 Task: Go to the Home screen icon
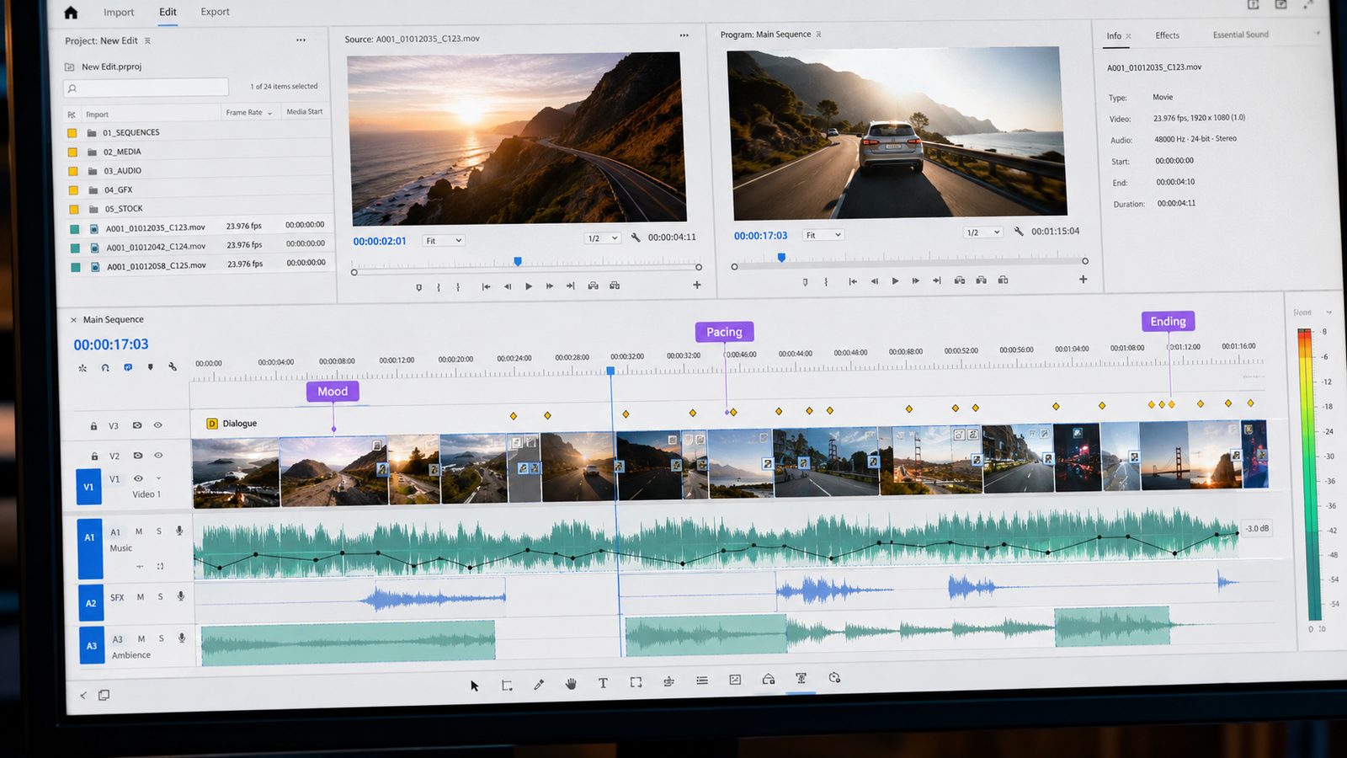coord(71,13)
